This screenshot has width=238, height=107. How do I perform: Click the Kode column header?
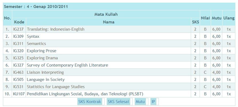point(19,22)
